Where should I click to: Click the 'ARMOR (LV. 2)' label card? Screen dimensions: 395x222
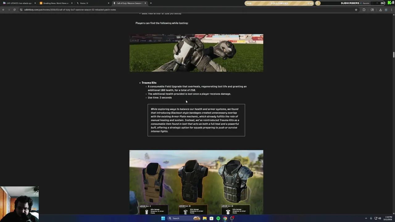pyautogui.click(x=193, y=210)
